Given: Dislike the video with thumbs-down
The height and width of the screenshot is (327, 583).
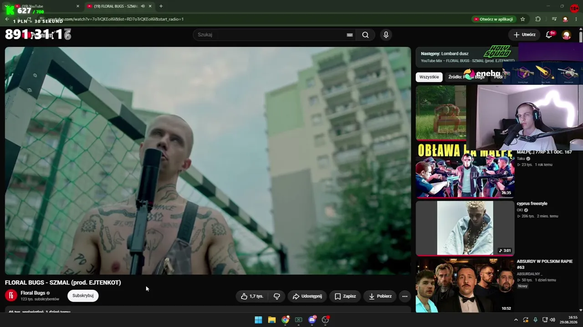Looking at the screenshot, I should click(276, 296).
